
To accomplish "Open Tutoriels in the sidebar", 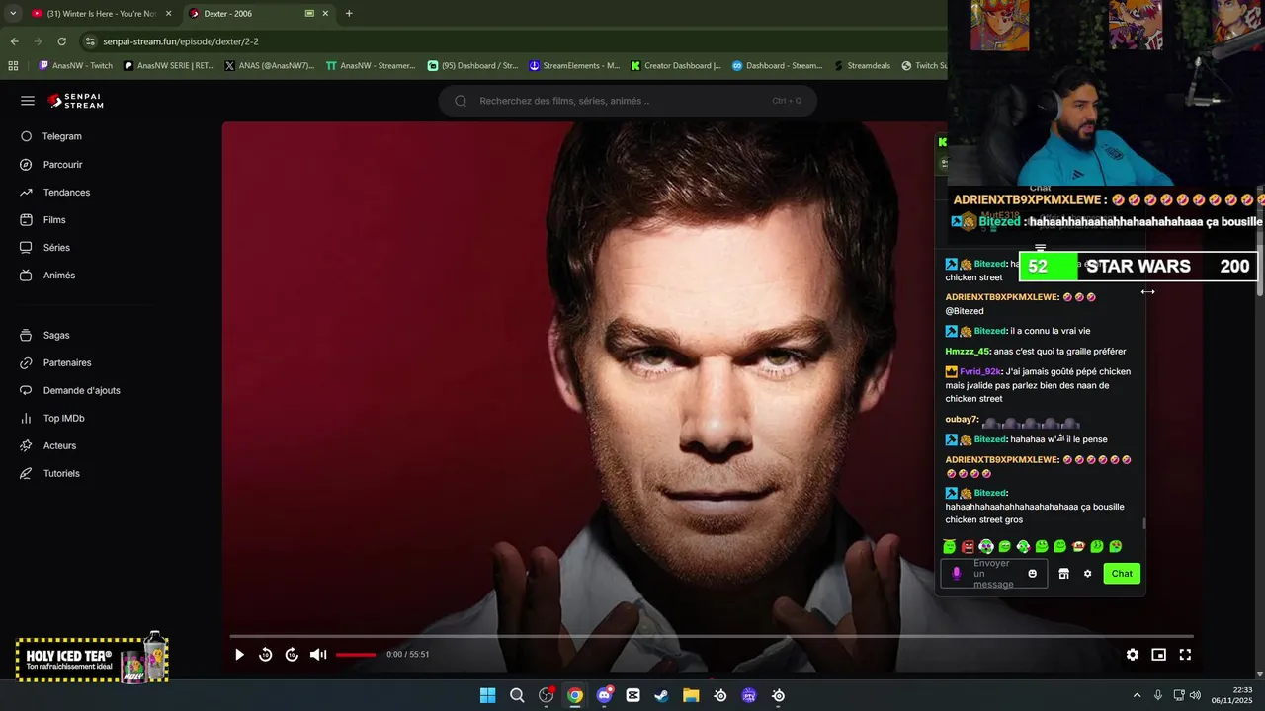I will (50, 474).
